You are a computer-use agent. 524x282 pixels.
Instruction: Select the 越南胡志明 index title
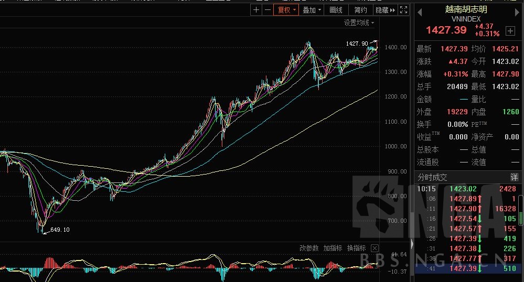click(466, 9)
